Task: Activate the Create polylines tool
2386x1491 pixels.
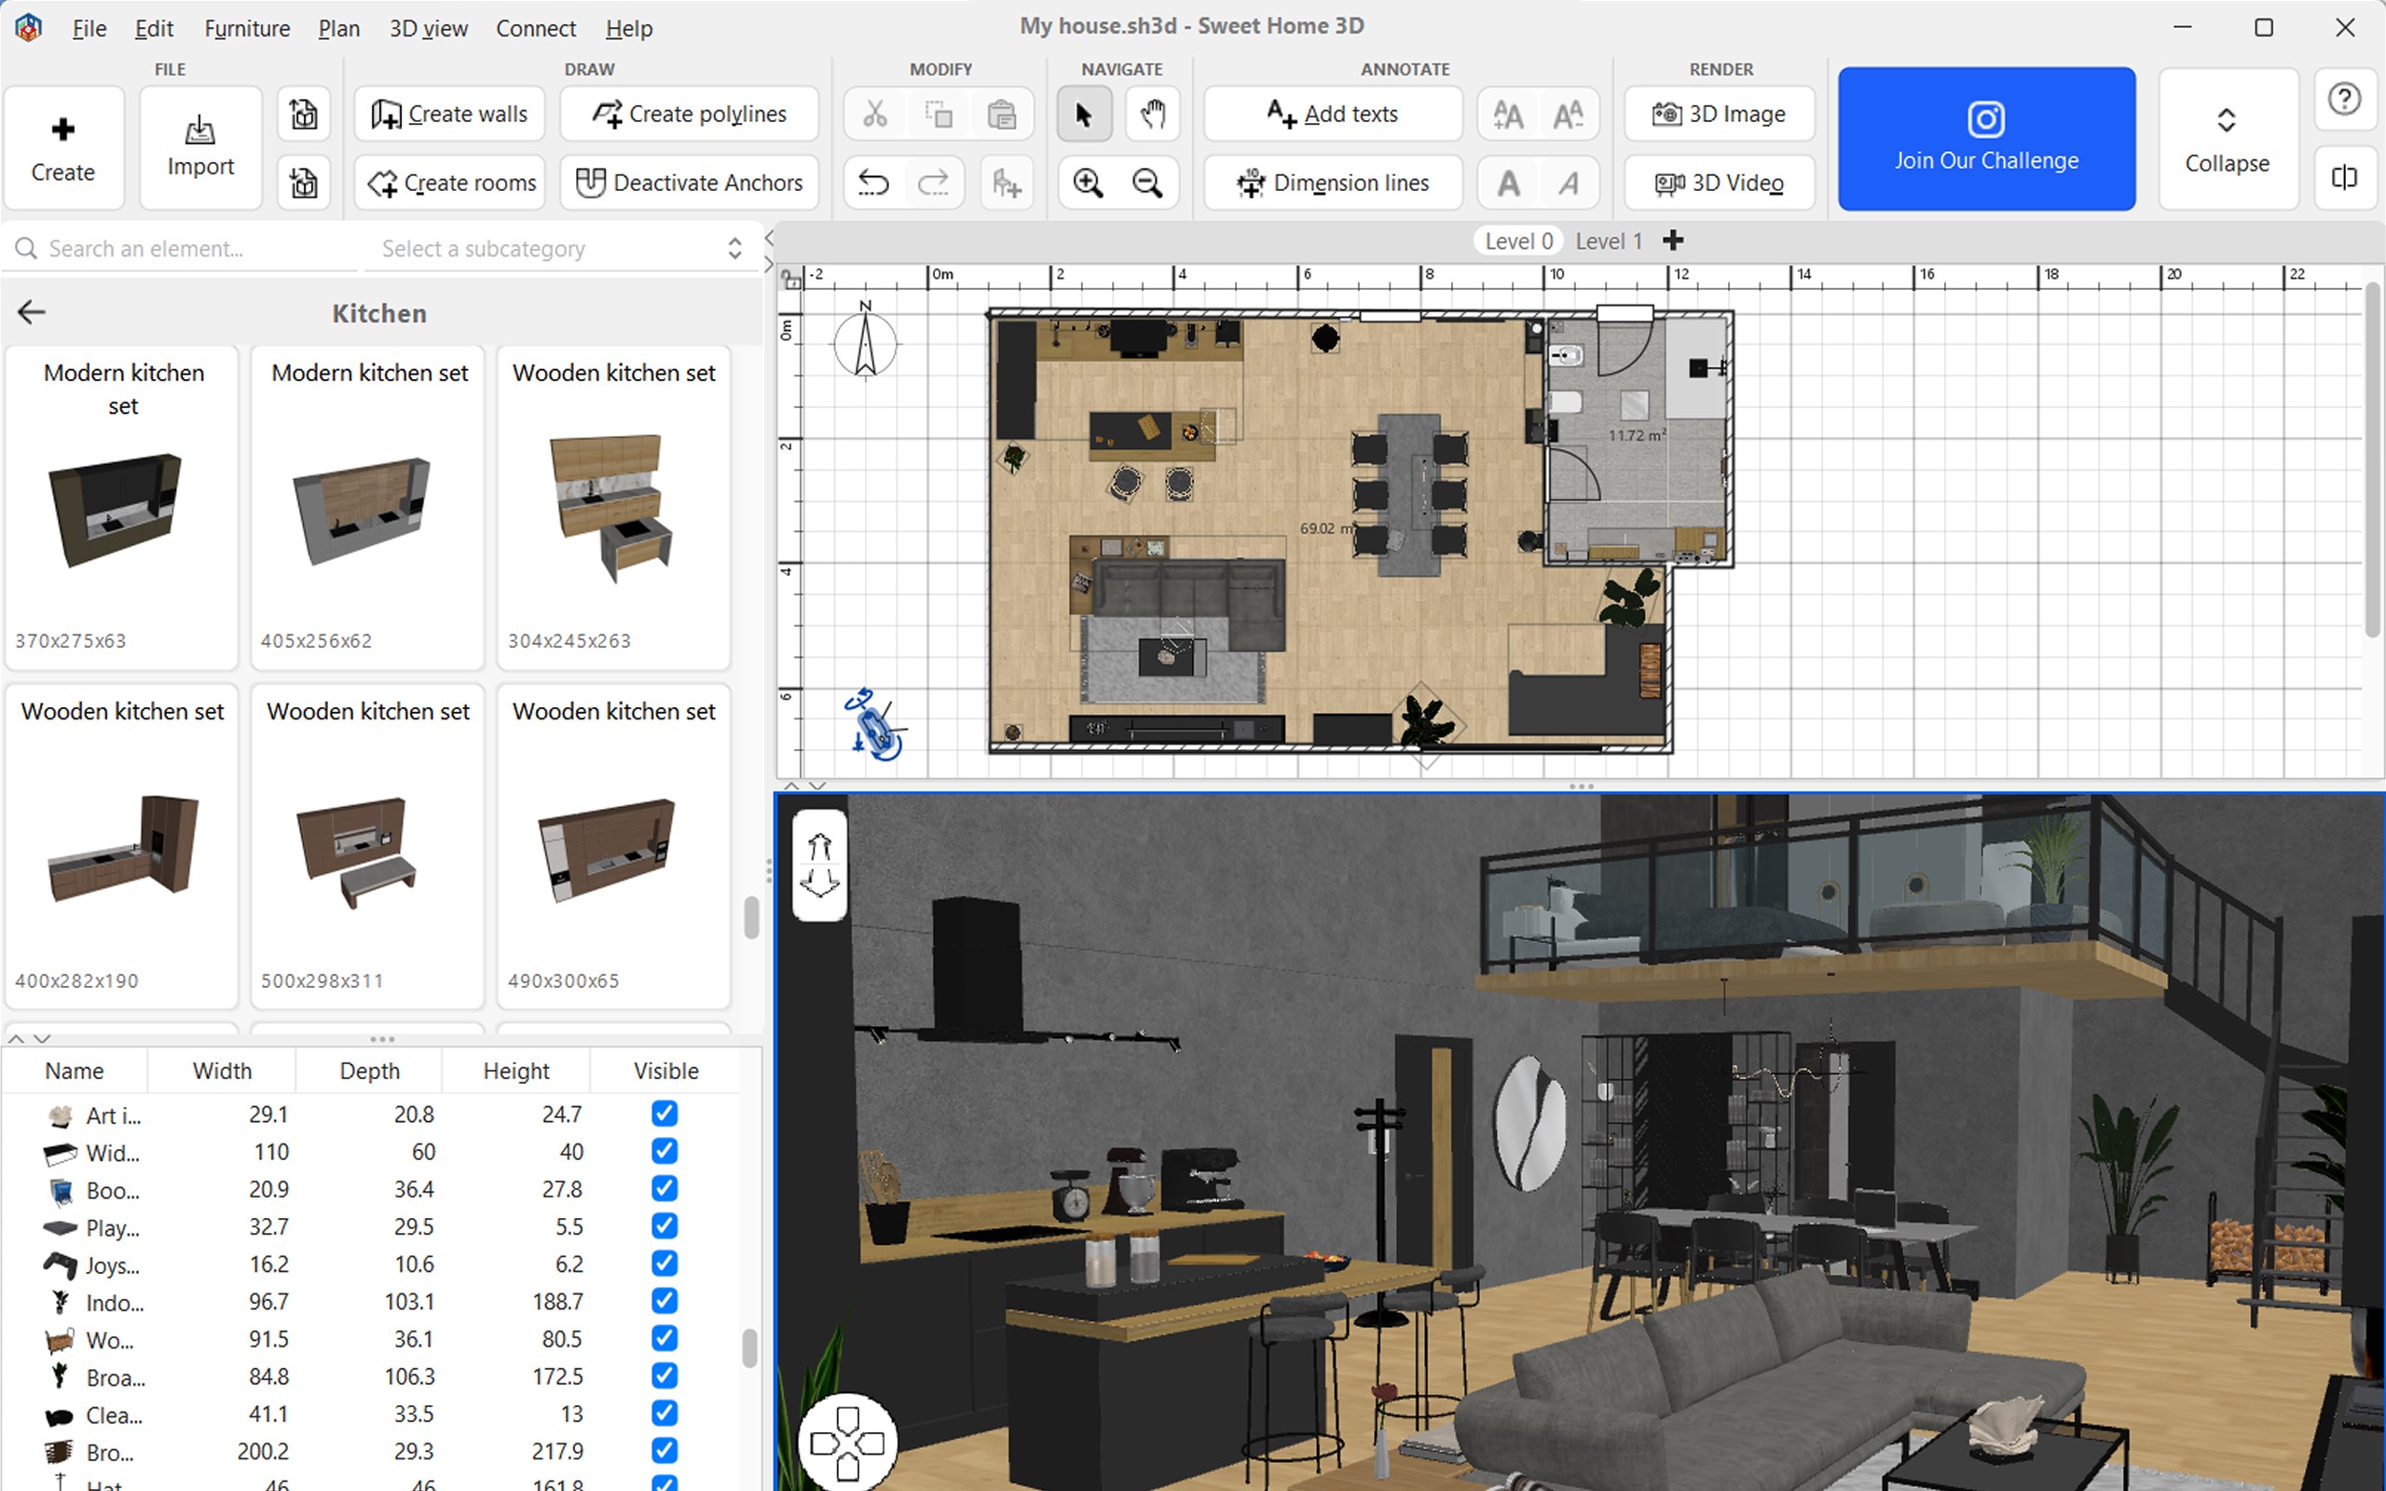Action: [x=688, y=114]
